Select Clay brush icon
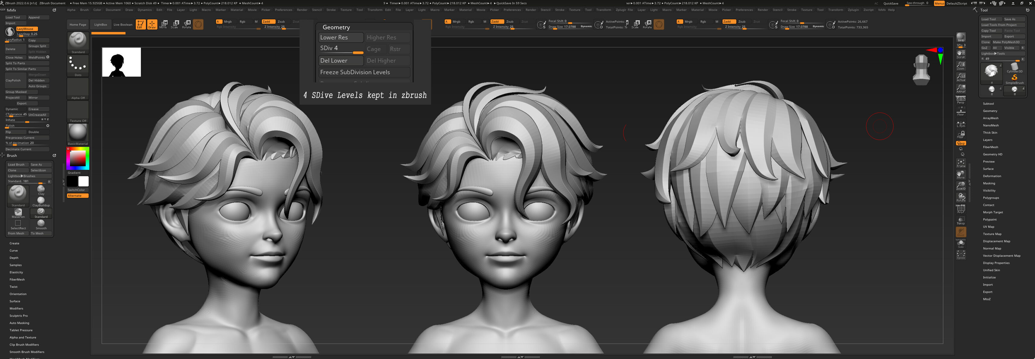The image size is (1035, 359). point(41,190)
